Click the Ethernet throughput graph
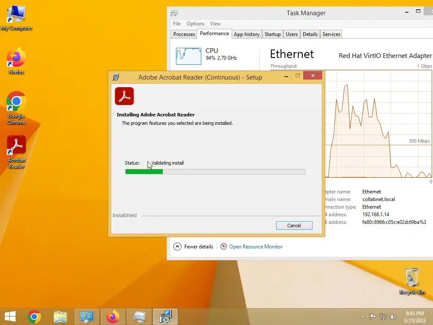The width and height of the screenshot is (433, 325). (378, 124)
